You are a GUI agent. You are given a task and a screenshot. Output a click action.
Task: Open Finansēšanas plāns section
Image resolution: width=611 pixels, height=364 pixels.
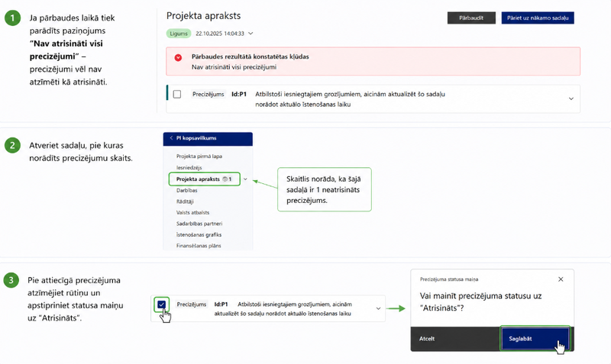(199, 246)
